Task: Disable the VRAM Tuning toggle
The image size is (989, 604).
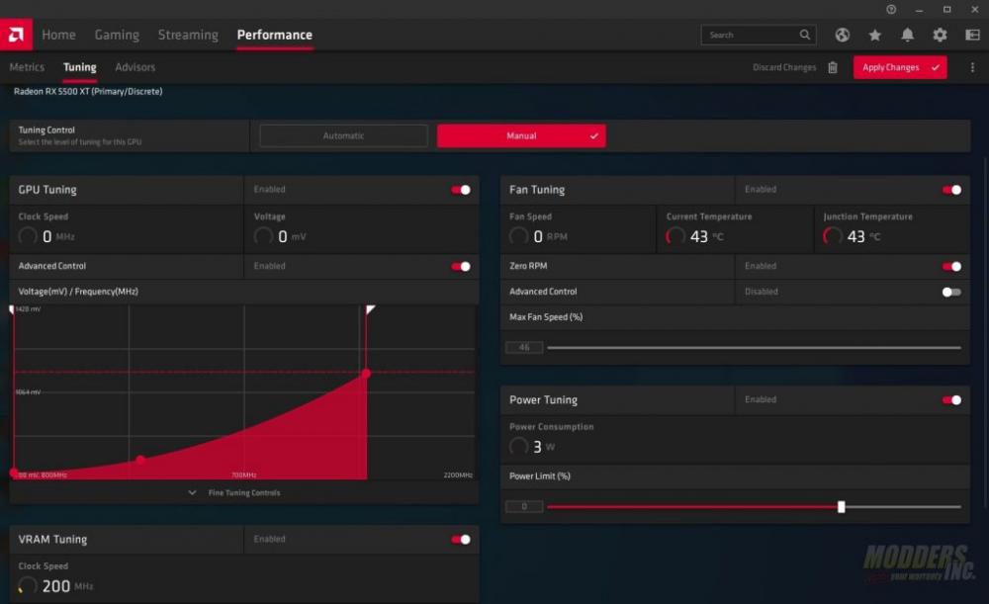Action: pos(461,539)
